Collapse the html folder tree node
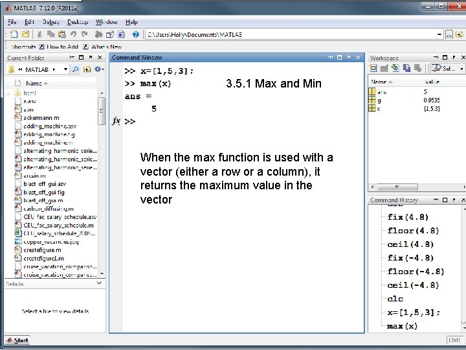 point(8,93)
